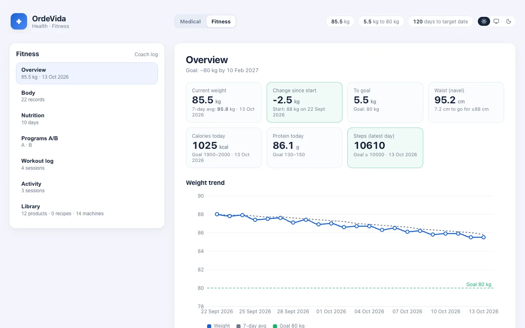Switch to light theme sun icon
Screen dimensions: 525x328
tap(484, 21)
